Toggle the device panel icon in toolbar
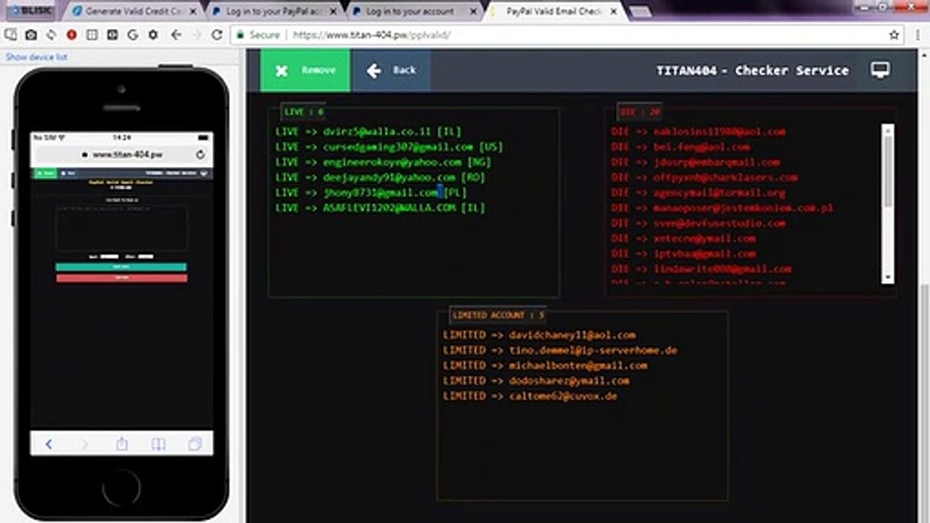930x523 pixels. 11,35
